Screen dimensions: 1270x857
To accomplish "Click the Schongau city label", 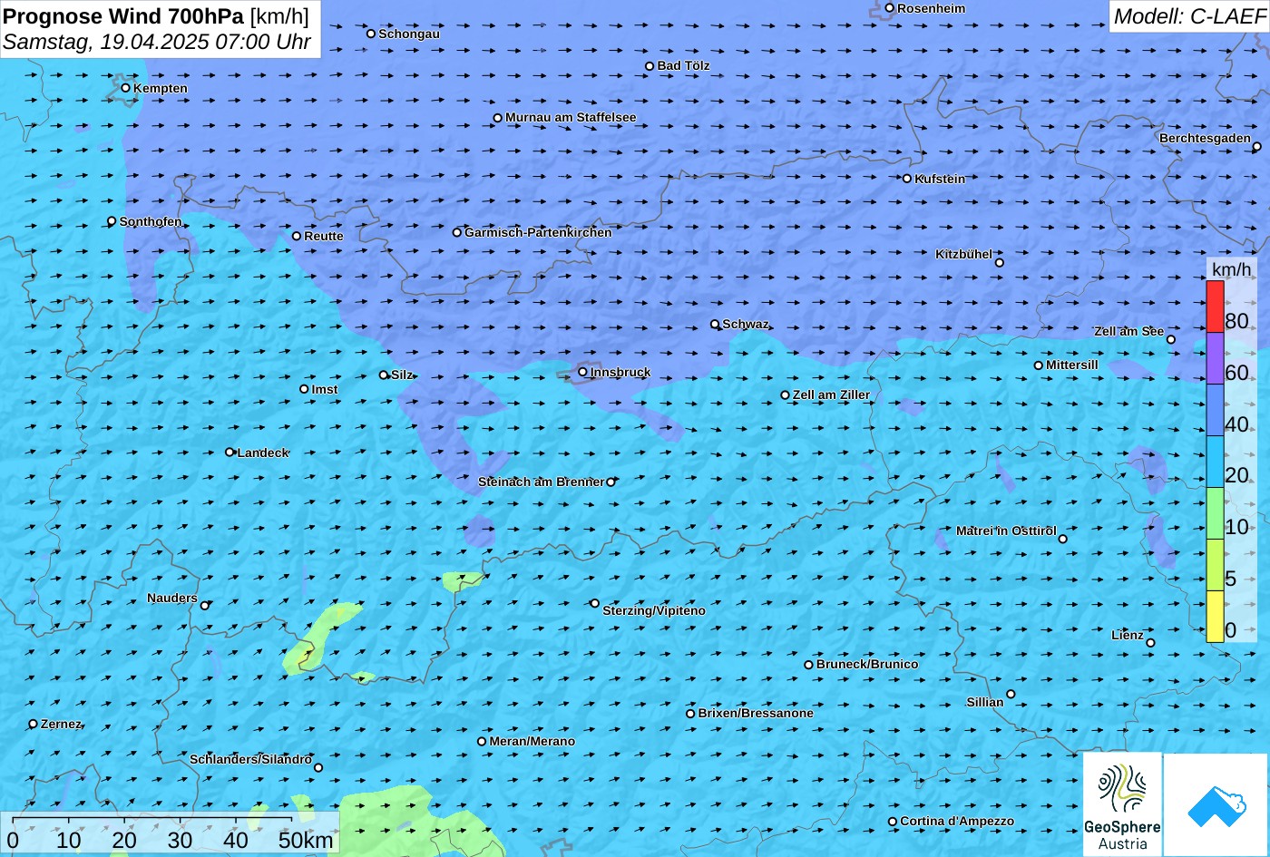I will coord(409,34).
